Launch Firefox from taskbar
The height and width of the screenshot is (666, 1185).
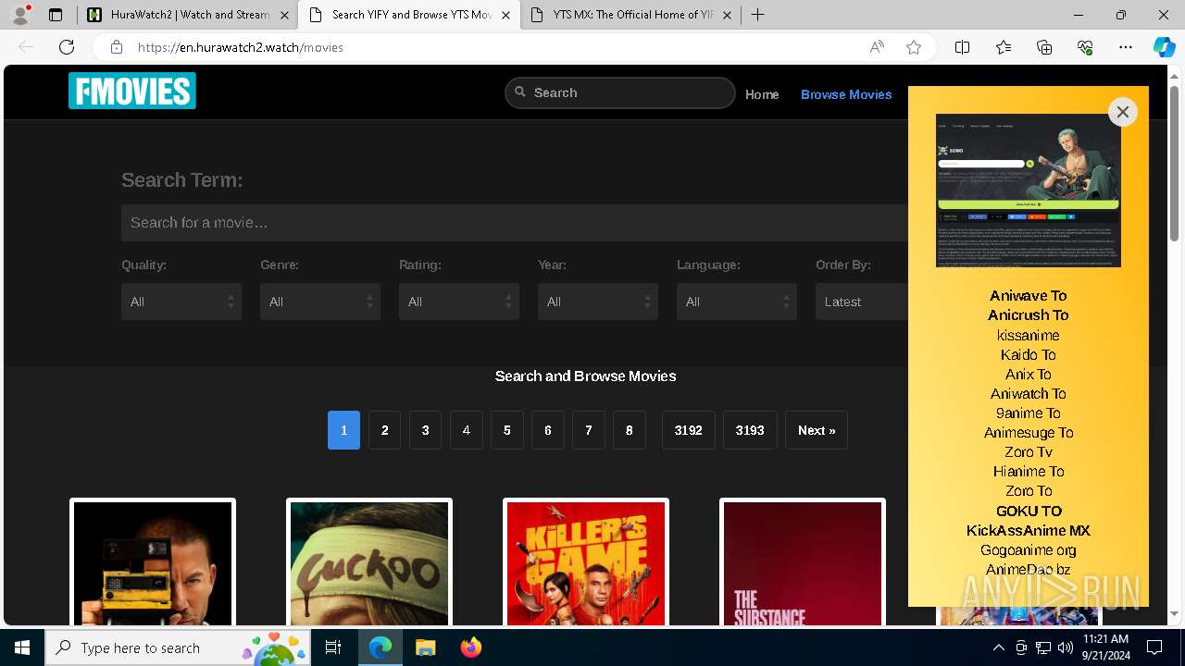tap(470, 647)
